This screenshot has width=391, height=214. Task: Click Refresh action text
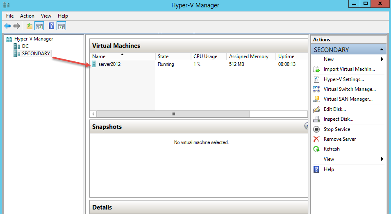(332, 149)
